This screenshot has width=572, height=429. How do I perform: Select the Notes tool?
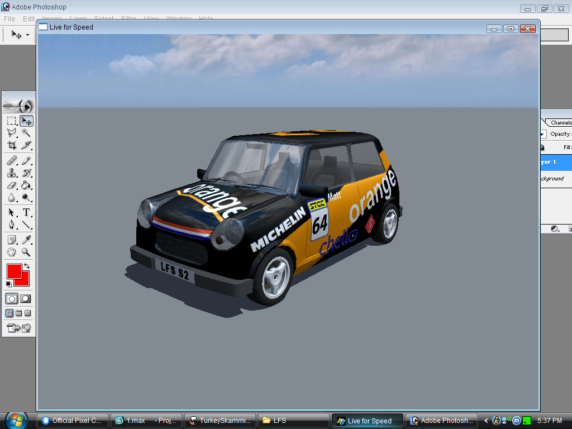(x=12, y=240)
